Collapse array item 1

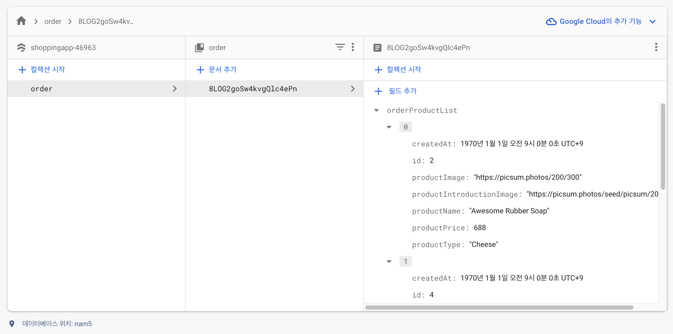pyautogui.click(x=389, y=262)
